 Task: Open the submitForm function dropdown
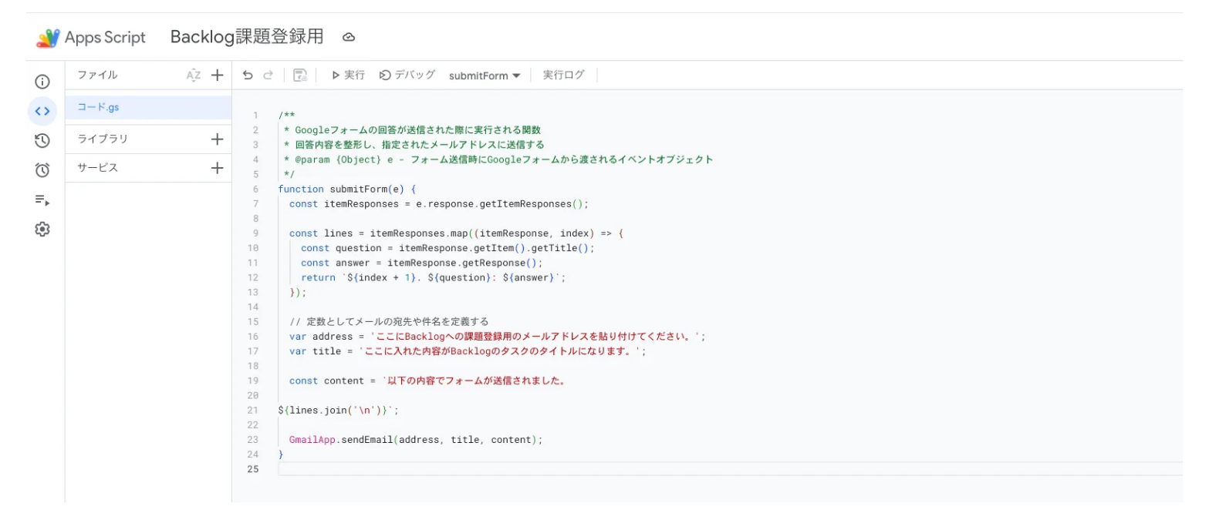click(485, 75)
